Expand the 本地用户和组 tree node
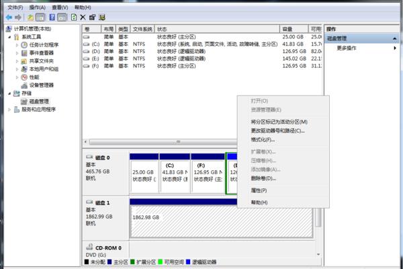 [x=17, y=69]
